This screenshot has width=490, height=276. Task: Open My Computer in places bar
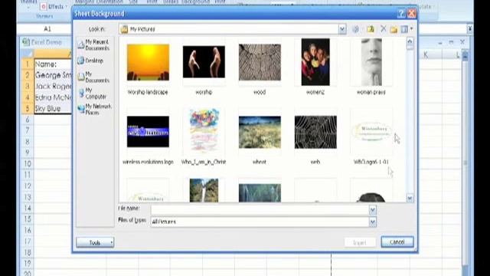93,94
